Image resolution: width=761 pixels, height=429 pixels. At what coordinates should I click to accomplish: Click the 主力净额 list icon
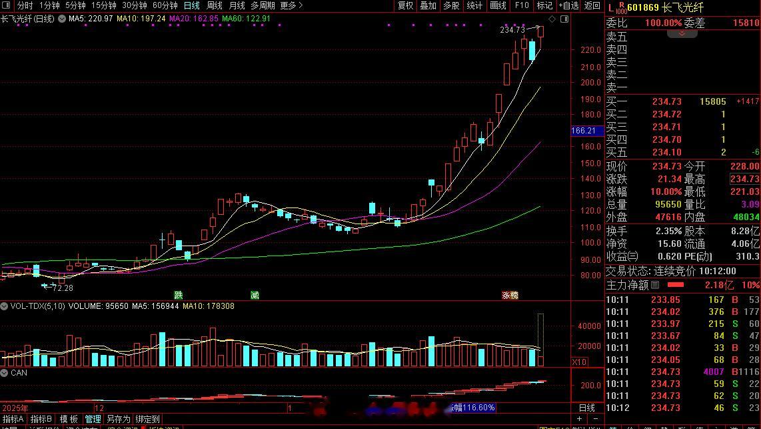point(655,285)
